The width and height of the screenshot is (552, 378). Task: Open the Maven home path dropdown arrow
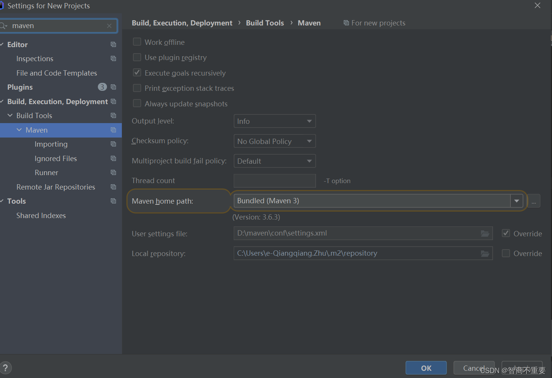(x=517, y=201)
